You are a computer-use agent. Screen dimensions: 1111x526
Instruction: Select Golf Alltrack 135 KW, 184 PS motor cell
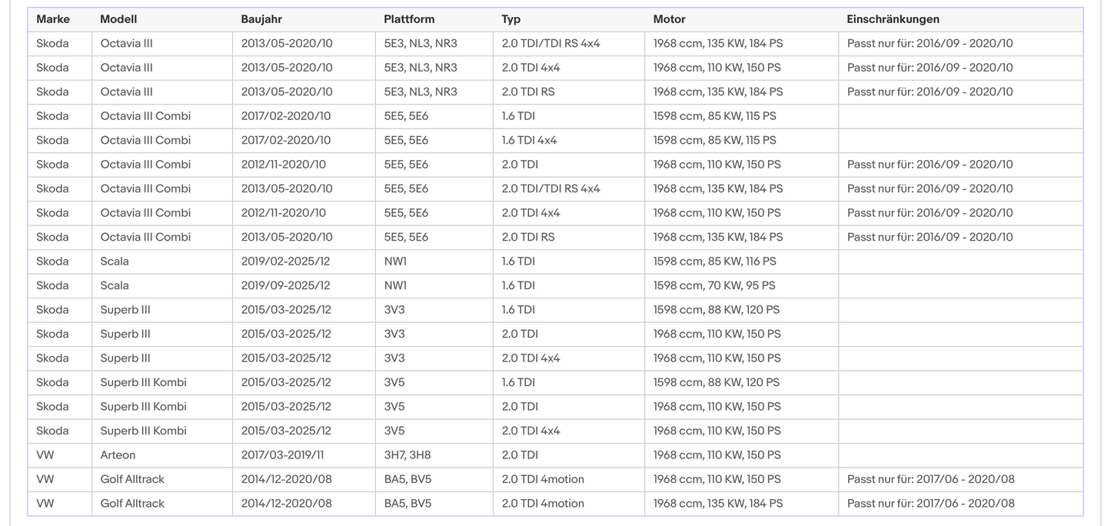point(741,504)
